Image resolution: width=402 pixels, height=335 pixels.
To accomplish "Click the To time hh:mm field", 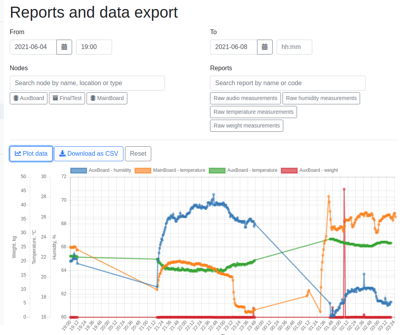I will coord(294,47).
